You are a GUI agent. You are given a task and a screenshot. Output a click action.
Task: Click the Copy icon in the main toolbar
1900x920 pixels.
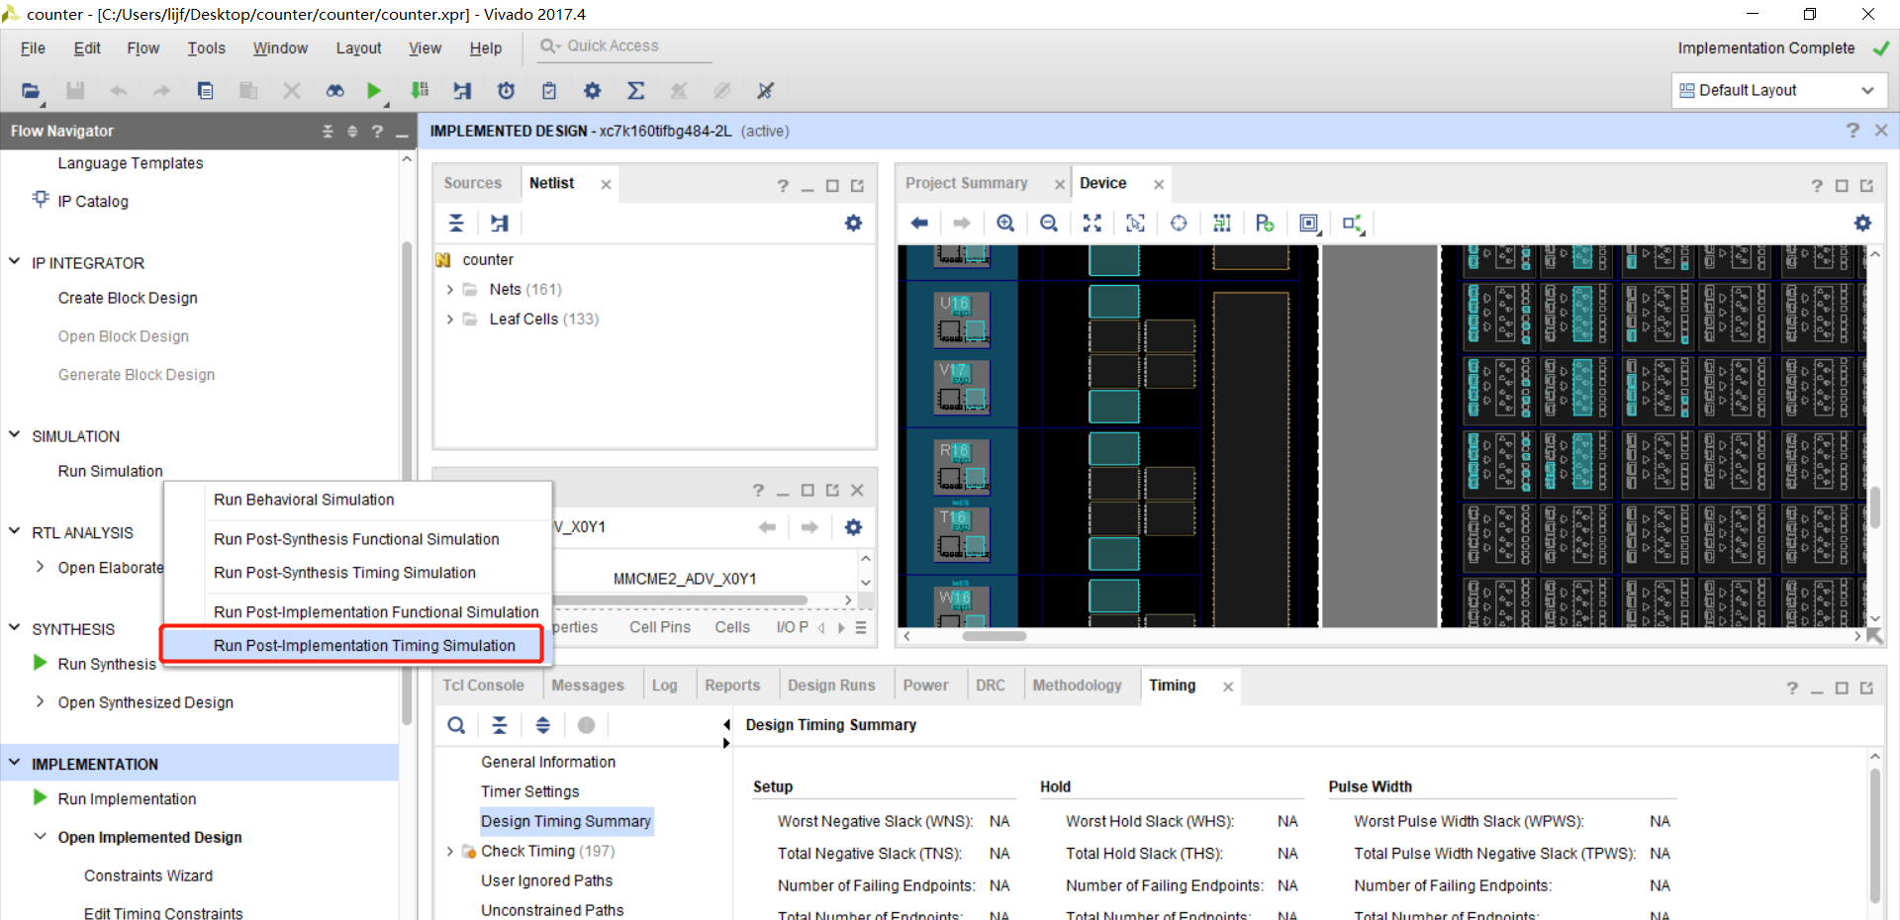tap(205, 91)
